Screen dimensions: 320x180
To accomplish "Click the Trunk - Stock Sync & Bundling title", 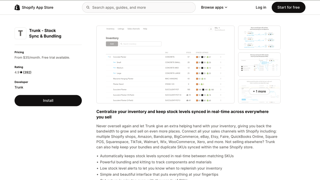I will coord(45,33).
